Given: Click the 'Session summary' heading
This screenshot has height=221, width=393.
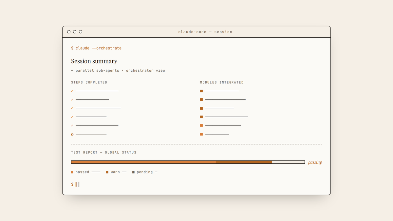Looking at the screenshot, I should (94, 61).
